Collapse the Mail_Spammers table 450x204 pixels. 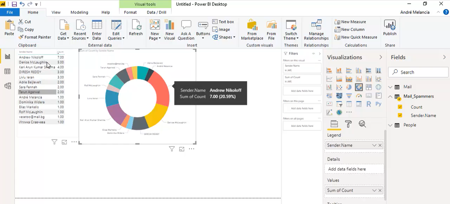click(x=390, y=97)
